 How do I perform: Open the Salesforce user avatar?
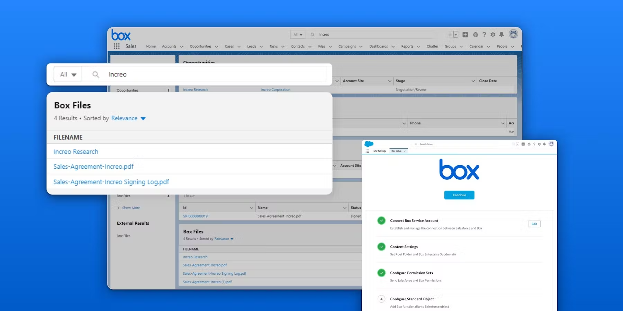point(513,34)
